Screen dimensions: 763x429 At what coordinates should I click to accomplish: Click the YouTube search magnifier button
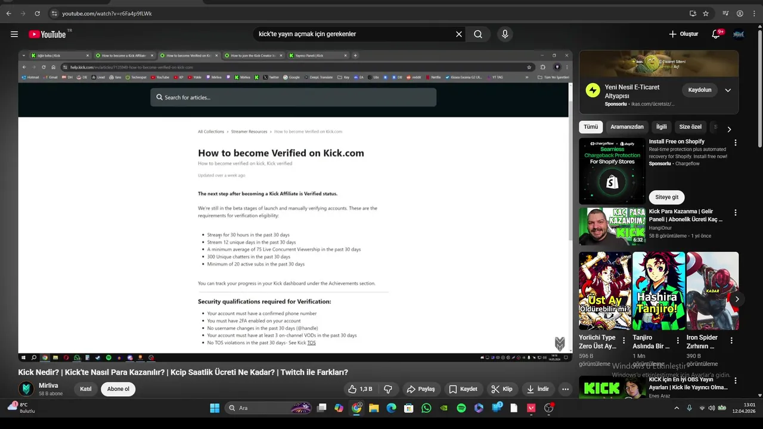(x=478, y=34)
